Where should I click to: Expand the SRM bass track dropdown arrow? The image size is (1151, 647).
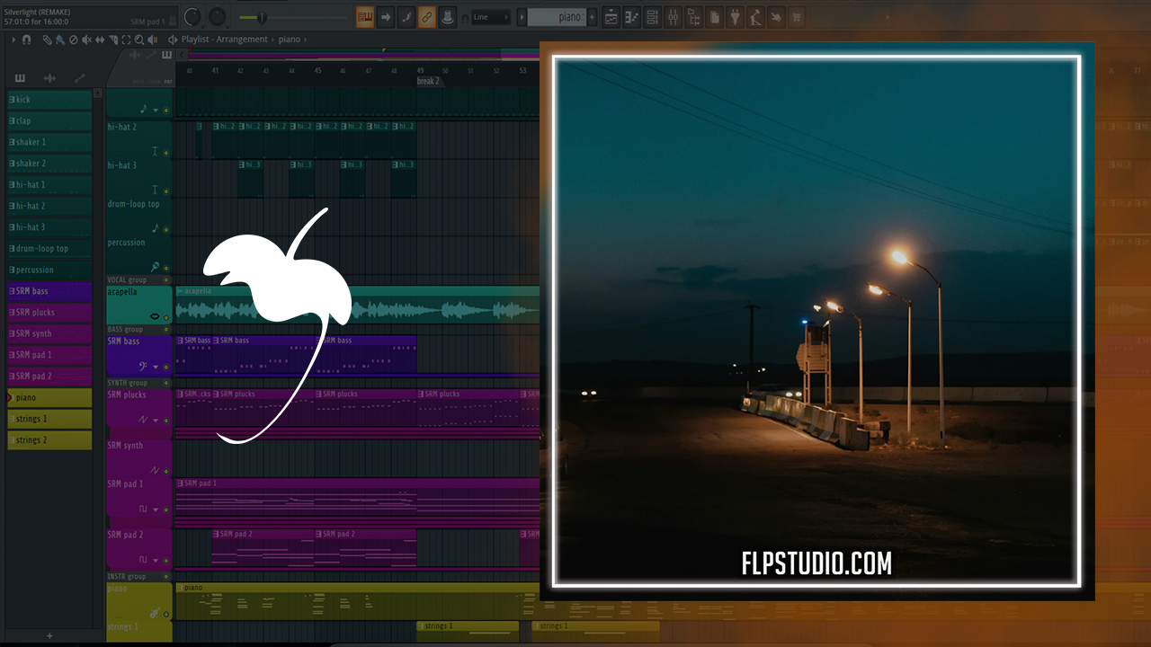(156, 368)
